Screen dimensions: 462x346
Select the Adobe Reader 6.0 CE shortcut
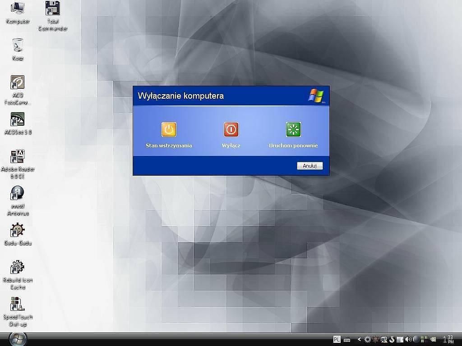18,164
